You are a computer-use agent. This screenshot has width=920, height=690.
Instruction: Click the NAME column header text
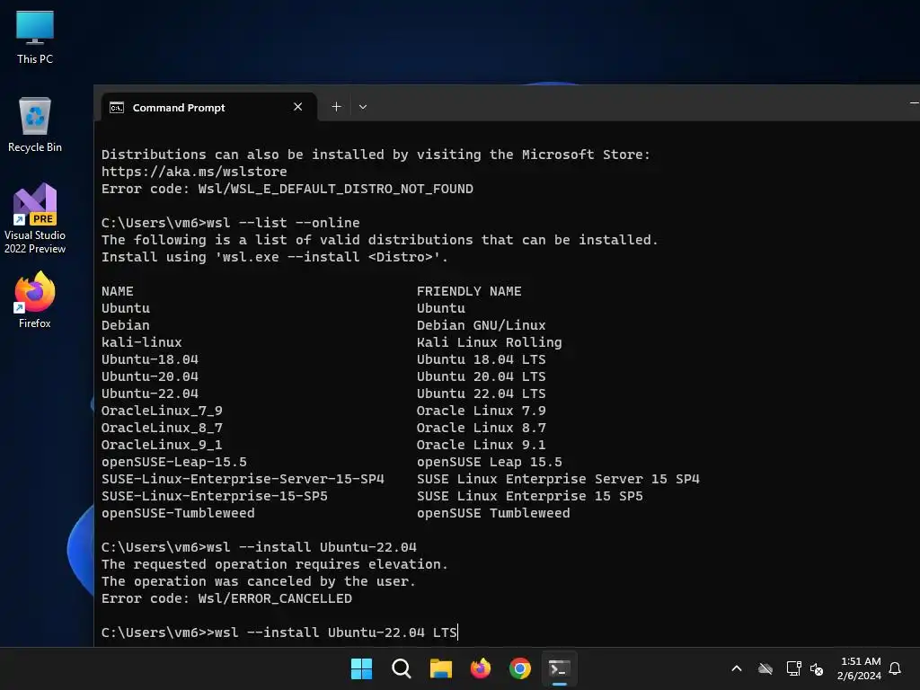[118, 291]
